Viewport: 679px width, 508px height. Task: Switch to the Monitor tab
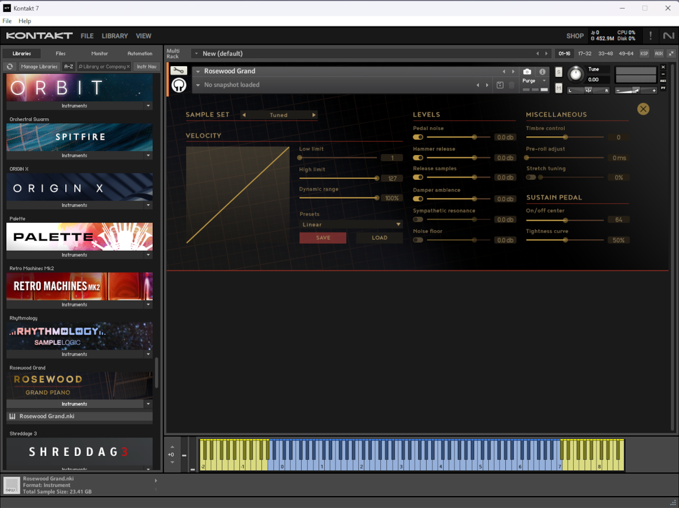click(100, 54)
